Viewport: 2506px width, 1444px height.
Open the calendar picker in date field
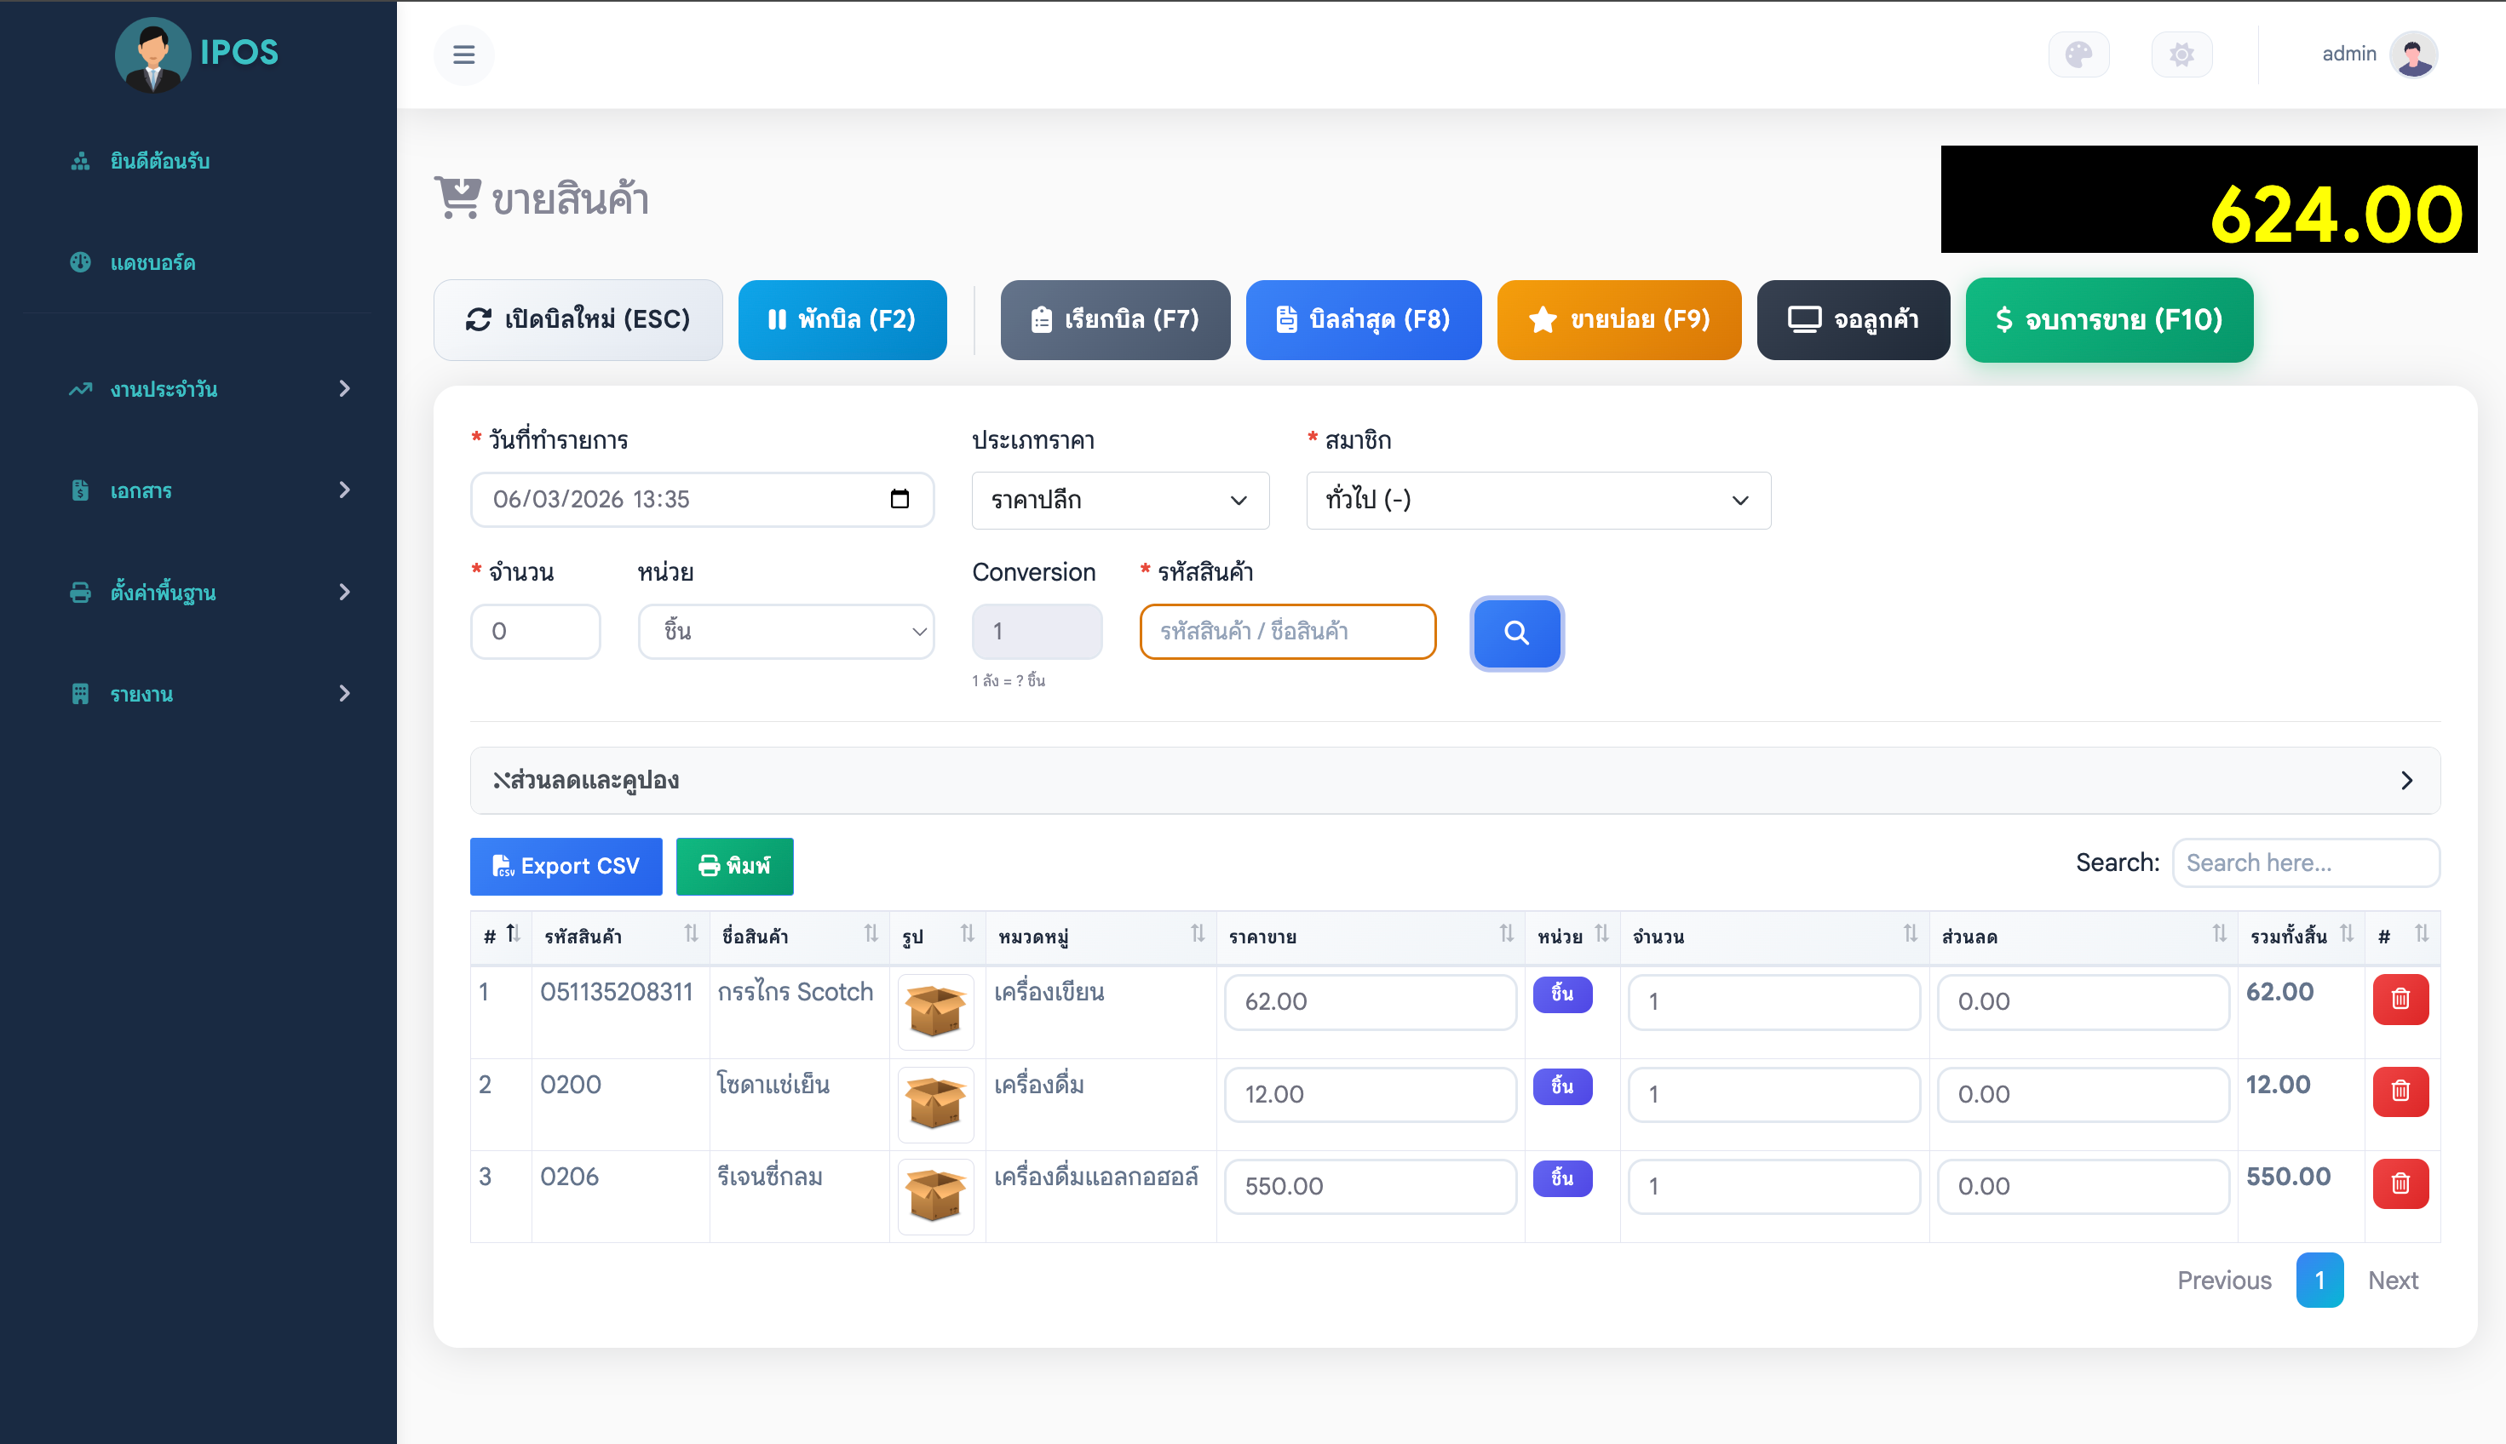pyautogui.click(x=899, y=499)
